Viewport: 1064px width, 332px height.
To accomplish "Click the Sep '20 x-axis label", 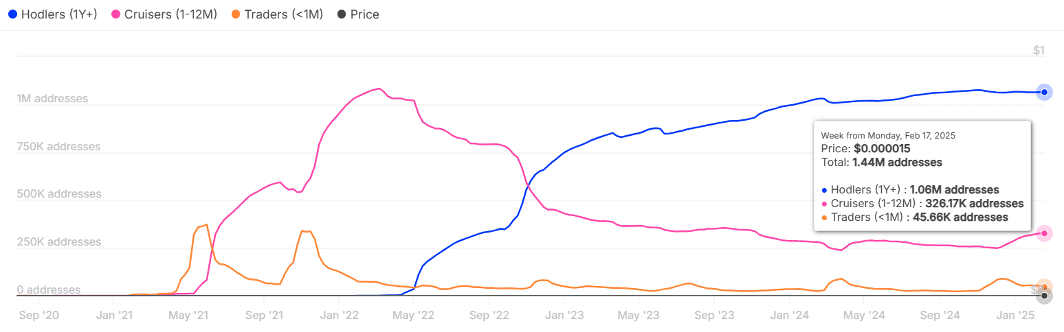I will [39, 316].
